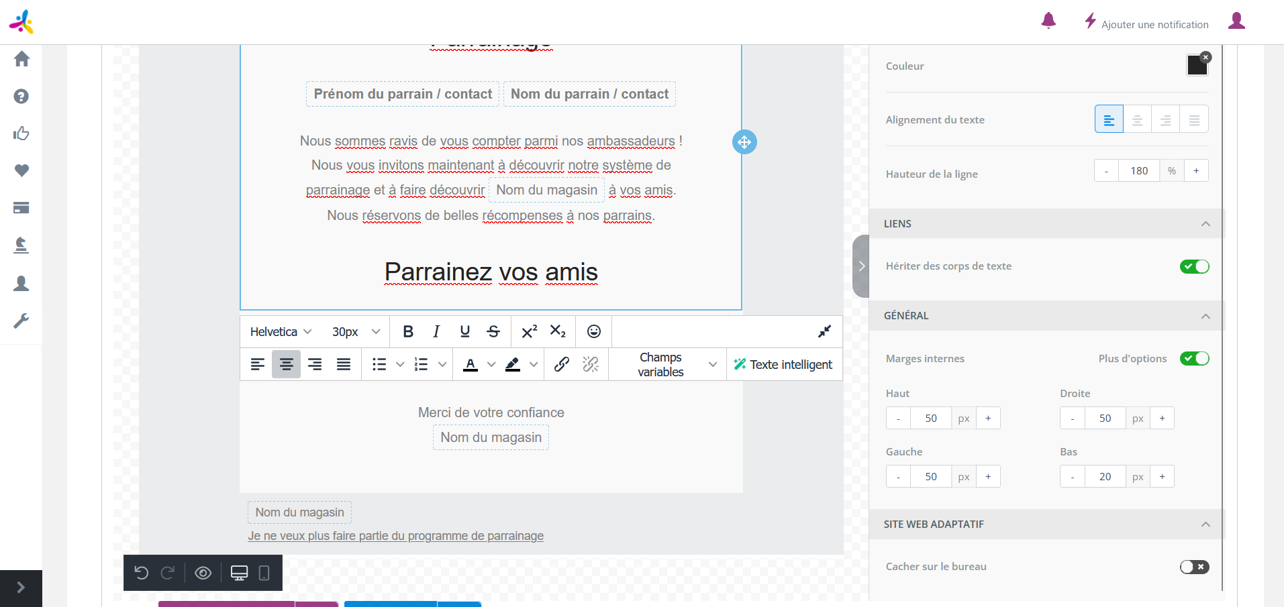Screen dimensions: 1284x607
Task: Open the Helvetica font dropdown
Action: (281, 331)
